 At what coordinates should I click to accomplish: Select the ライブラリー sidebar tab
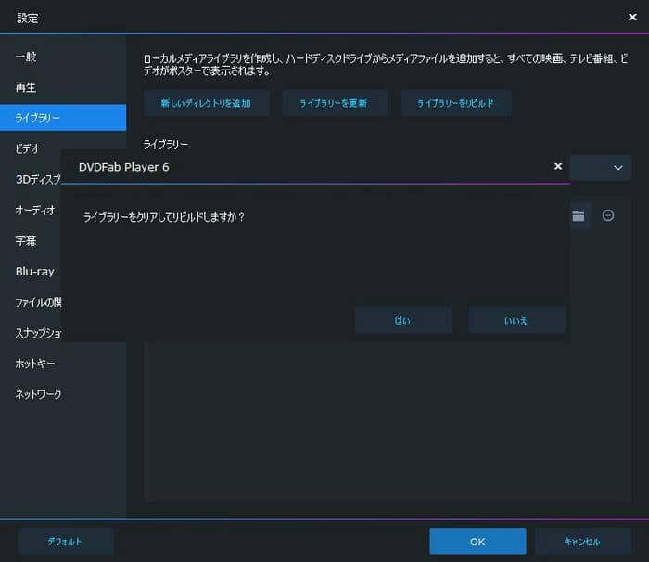pos(63,118)
